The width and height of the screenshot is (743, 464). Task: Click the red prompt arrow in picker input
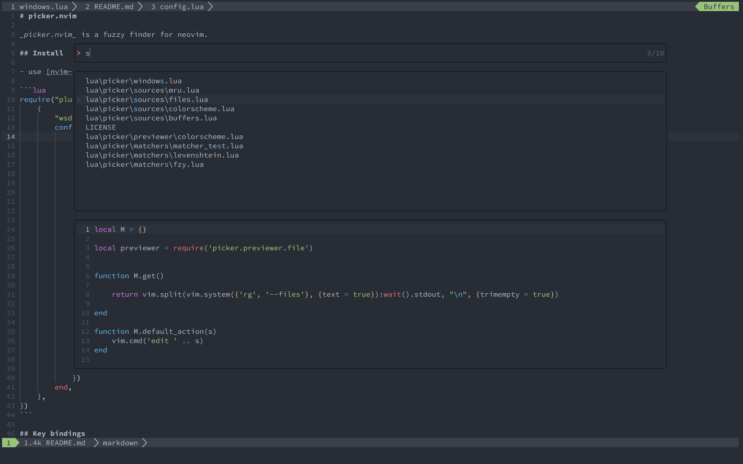coord(79,53)
